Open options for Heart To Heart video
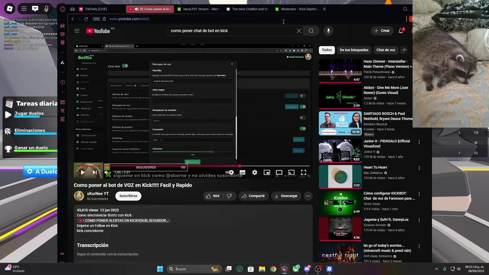489x275 pixels. tap(419, 168)
